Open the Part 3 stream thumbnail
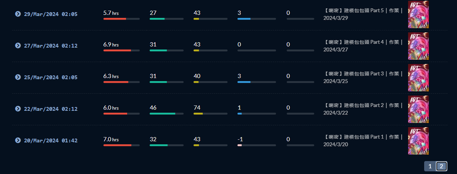 click(x=418, y=77)
